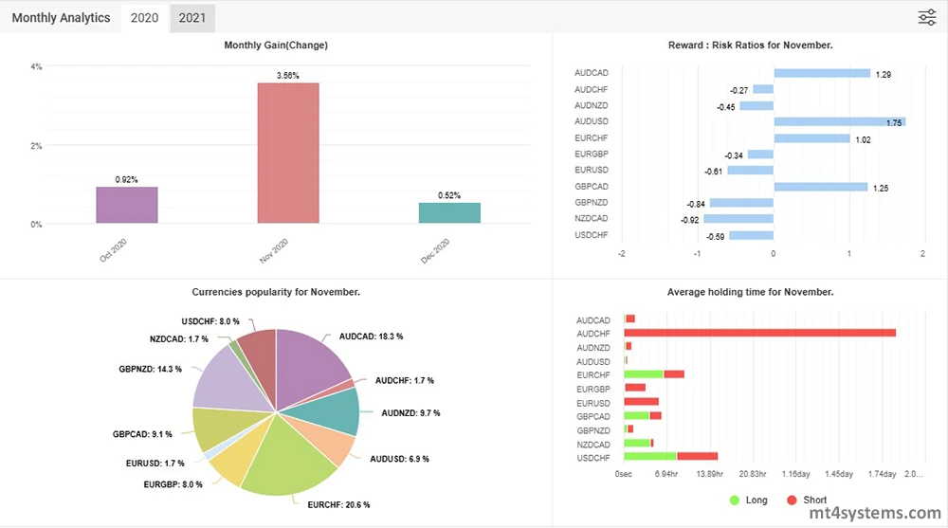Click the Nov 2020 gain bar
948x528 pixels.
click(288, 154)
